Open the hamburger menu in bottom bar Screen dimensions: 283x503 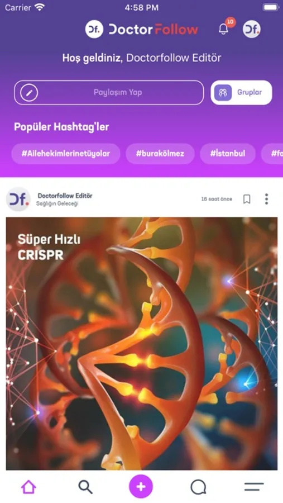254,487
